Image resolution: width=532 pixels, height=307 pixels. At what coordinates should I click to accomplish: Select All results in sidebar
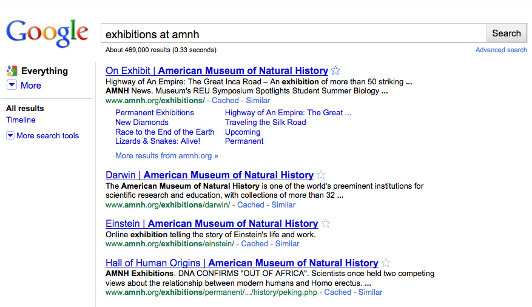coord(25,108)
